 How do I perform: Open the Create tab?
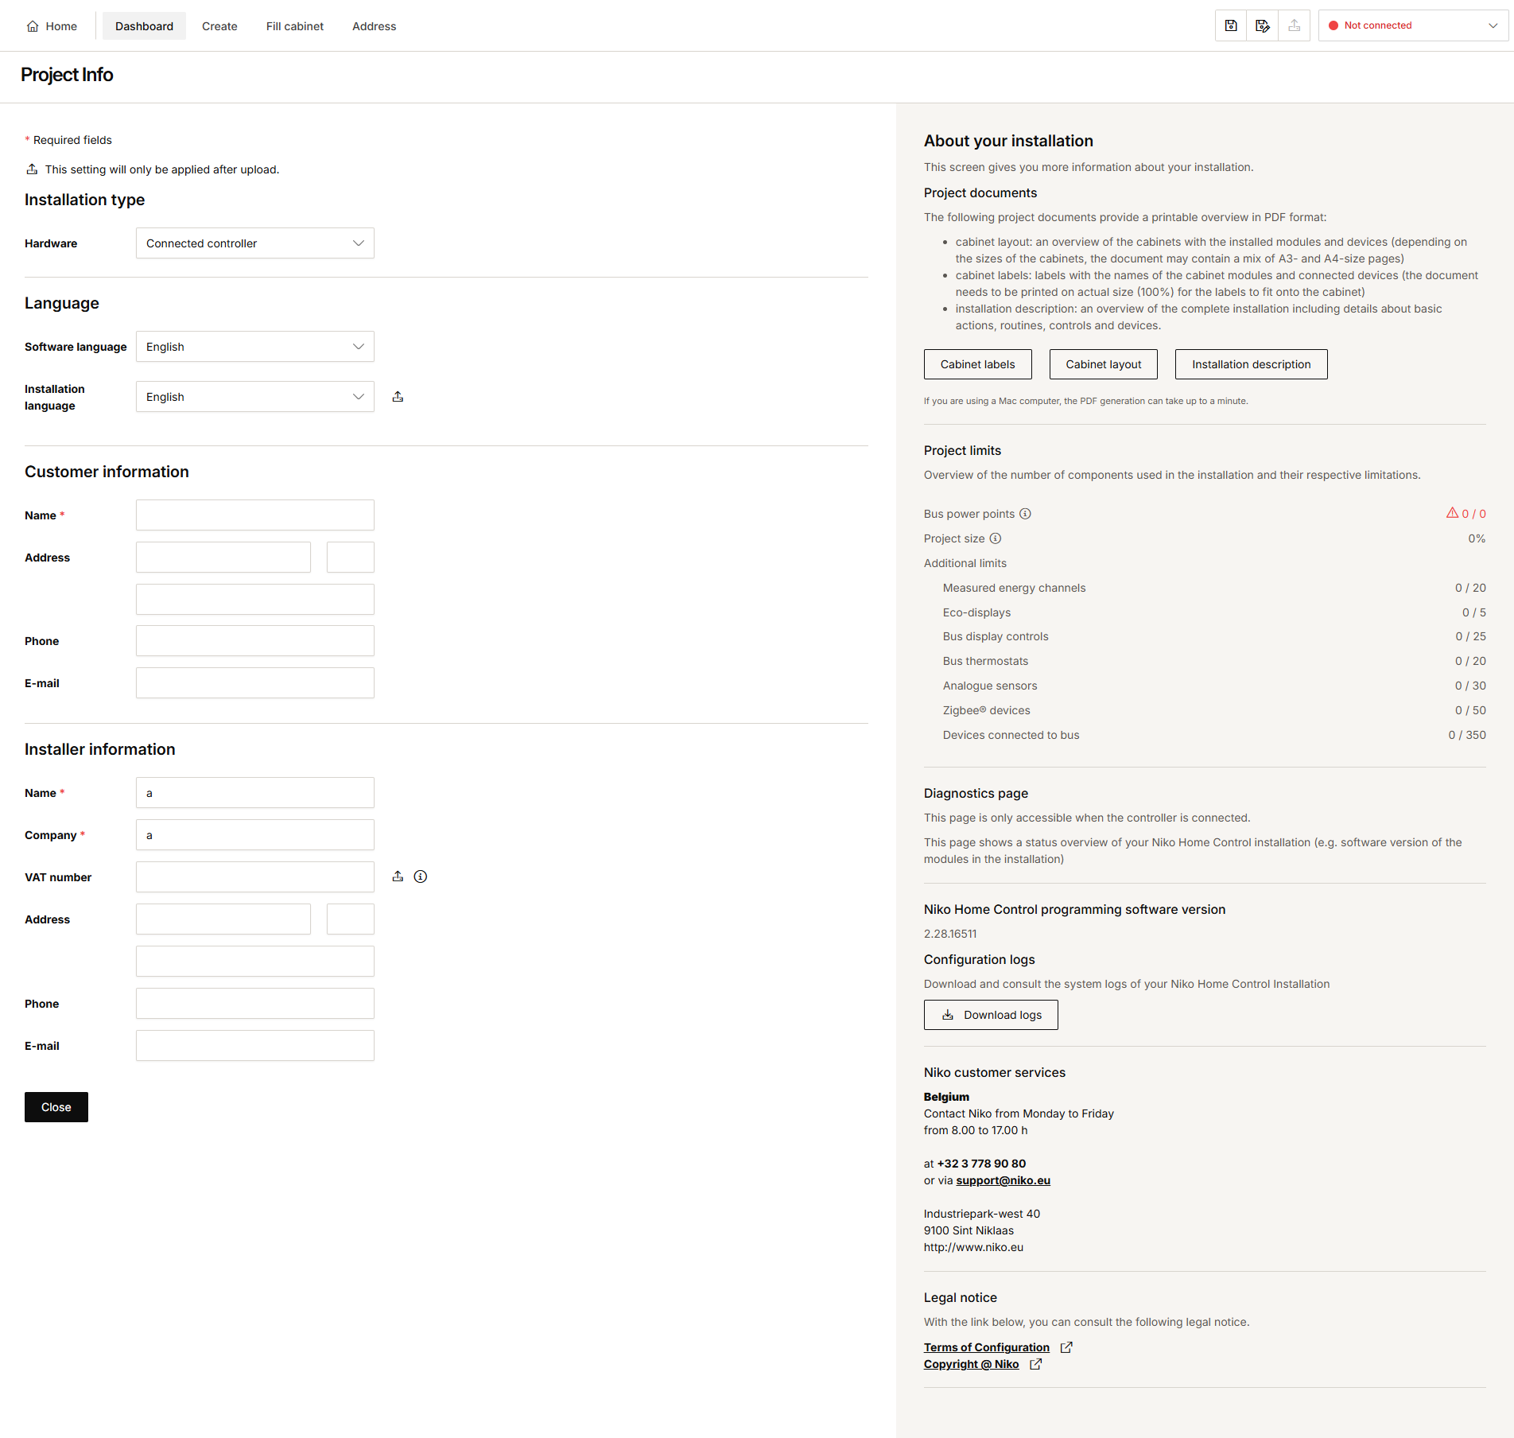pos(219,26)
